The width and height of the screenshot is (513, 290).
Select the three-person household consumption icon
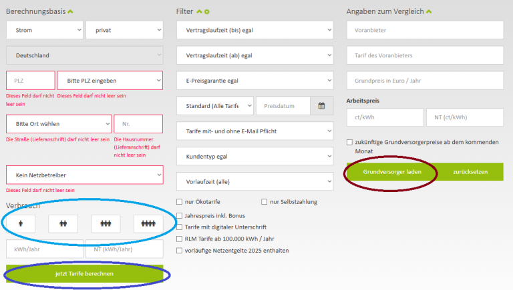coord(106,224)
